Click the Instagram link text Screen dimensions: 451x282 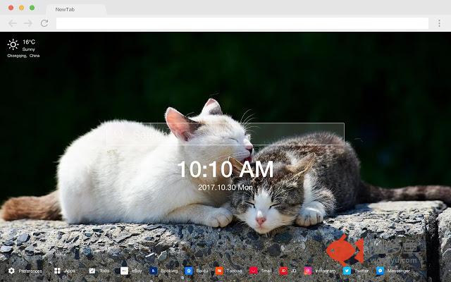326,271
